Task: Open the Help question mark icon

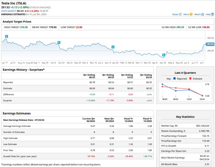Action: 213,14
